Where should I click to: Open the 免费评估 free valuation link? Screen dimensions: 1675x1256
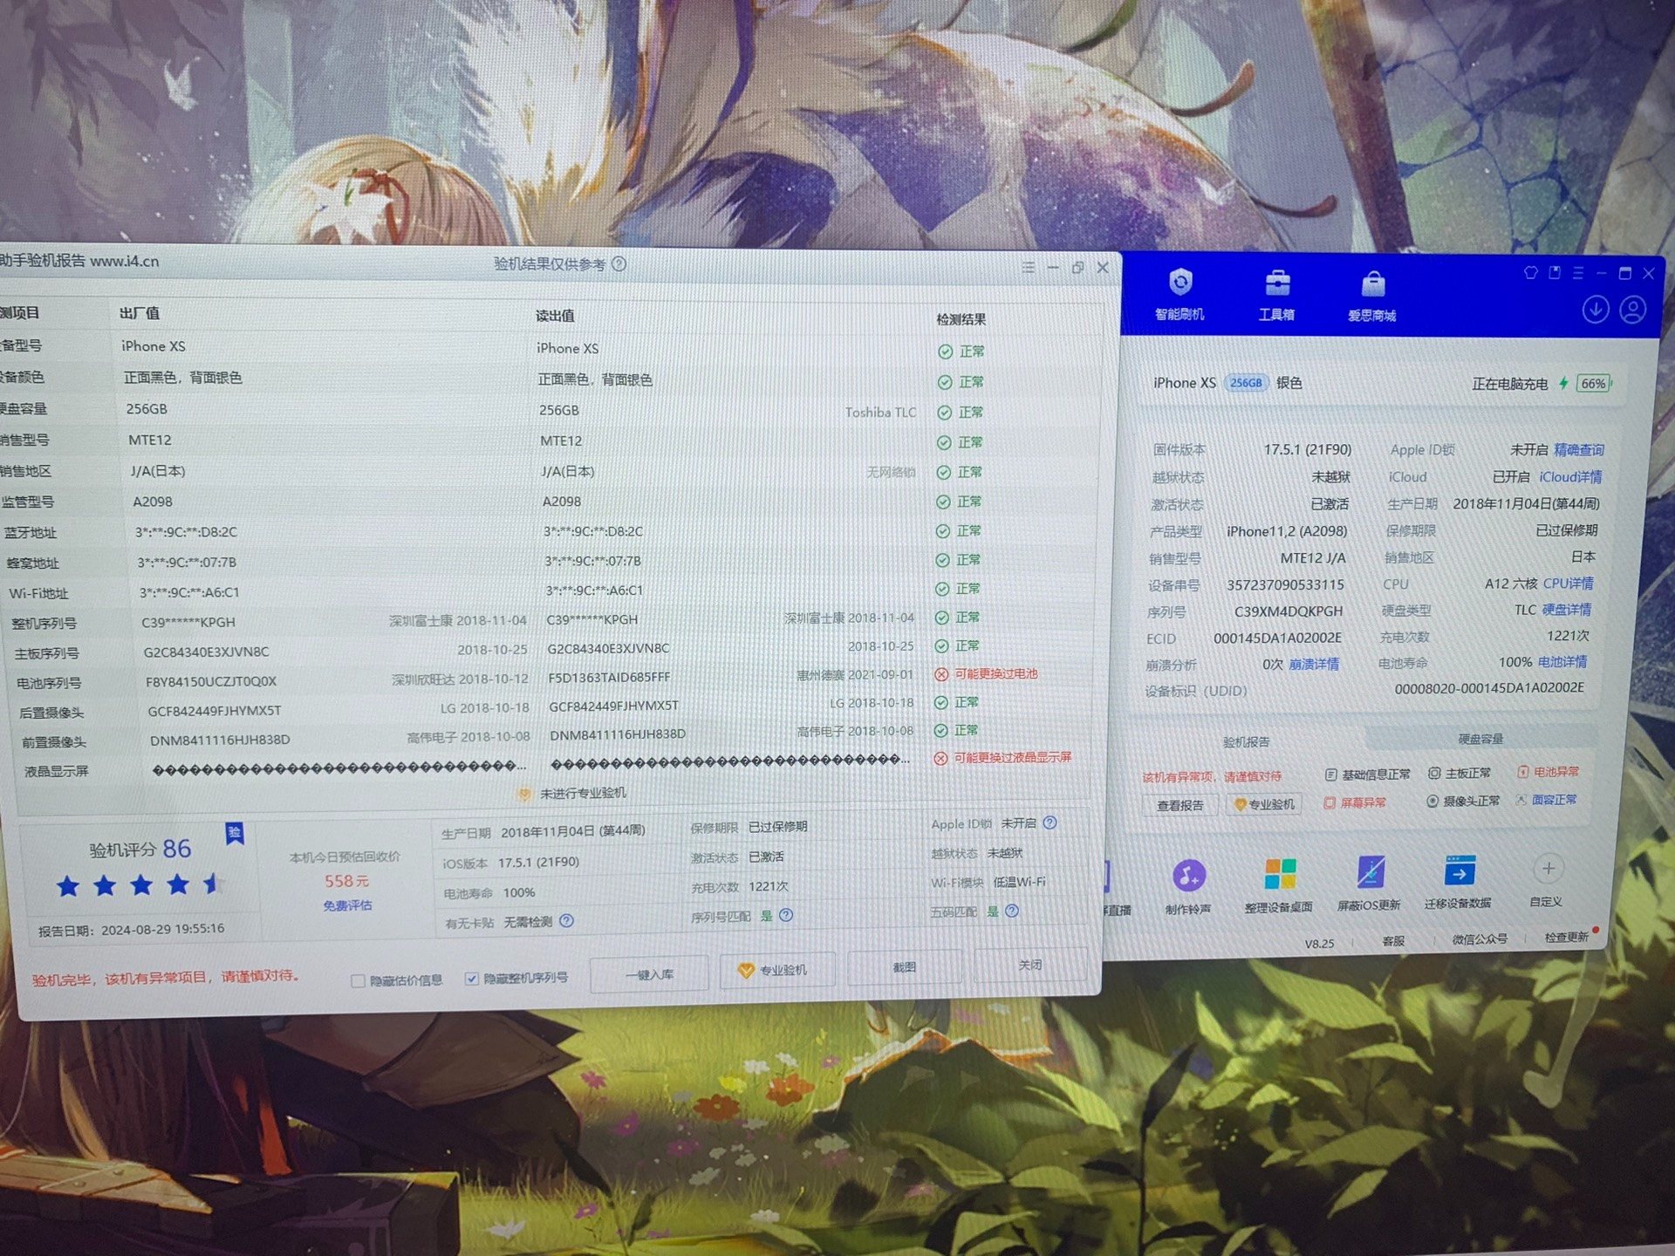[347, 906]
